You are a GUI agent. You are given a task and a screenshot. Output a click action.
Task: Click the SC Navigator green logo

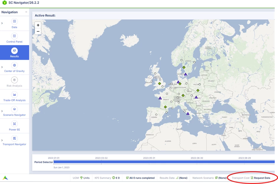click(4, 3)
